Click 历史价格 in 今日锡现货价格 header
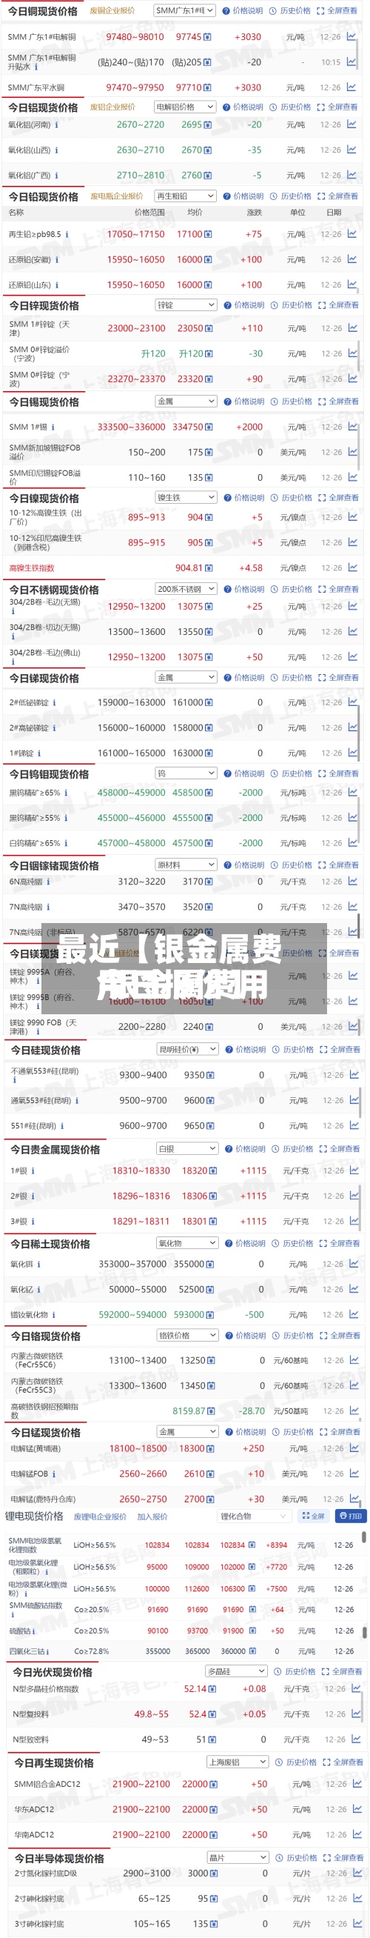The height and width of the screenshot is (1938, 370). (x=292, y=402)
